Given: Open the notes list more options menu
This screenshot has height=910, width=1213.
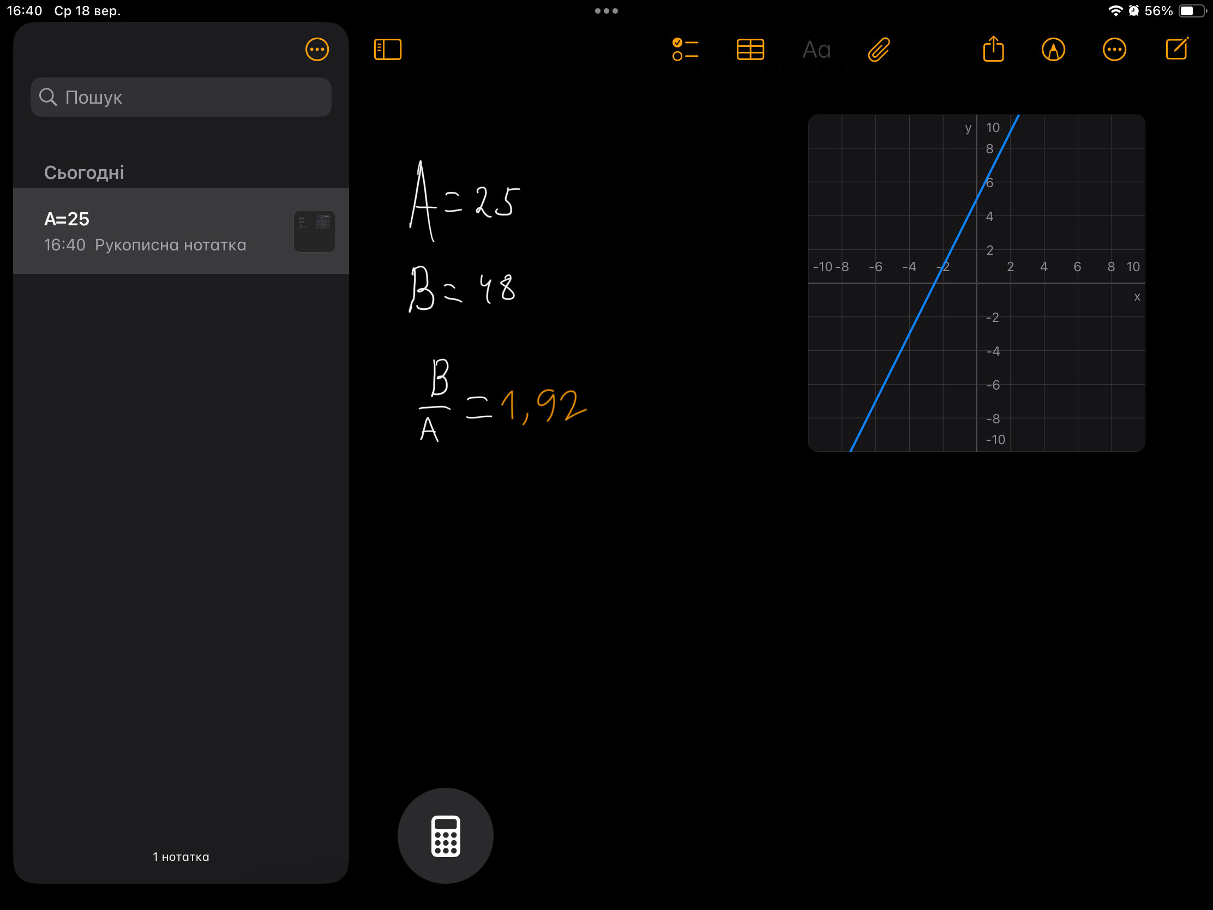Looking at the screenshot, I should coord(317,49).
